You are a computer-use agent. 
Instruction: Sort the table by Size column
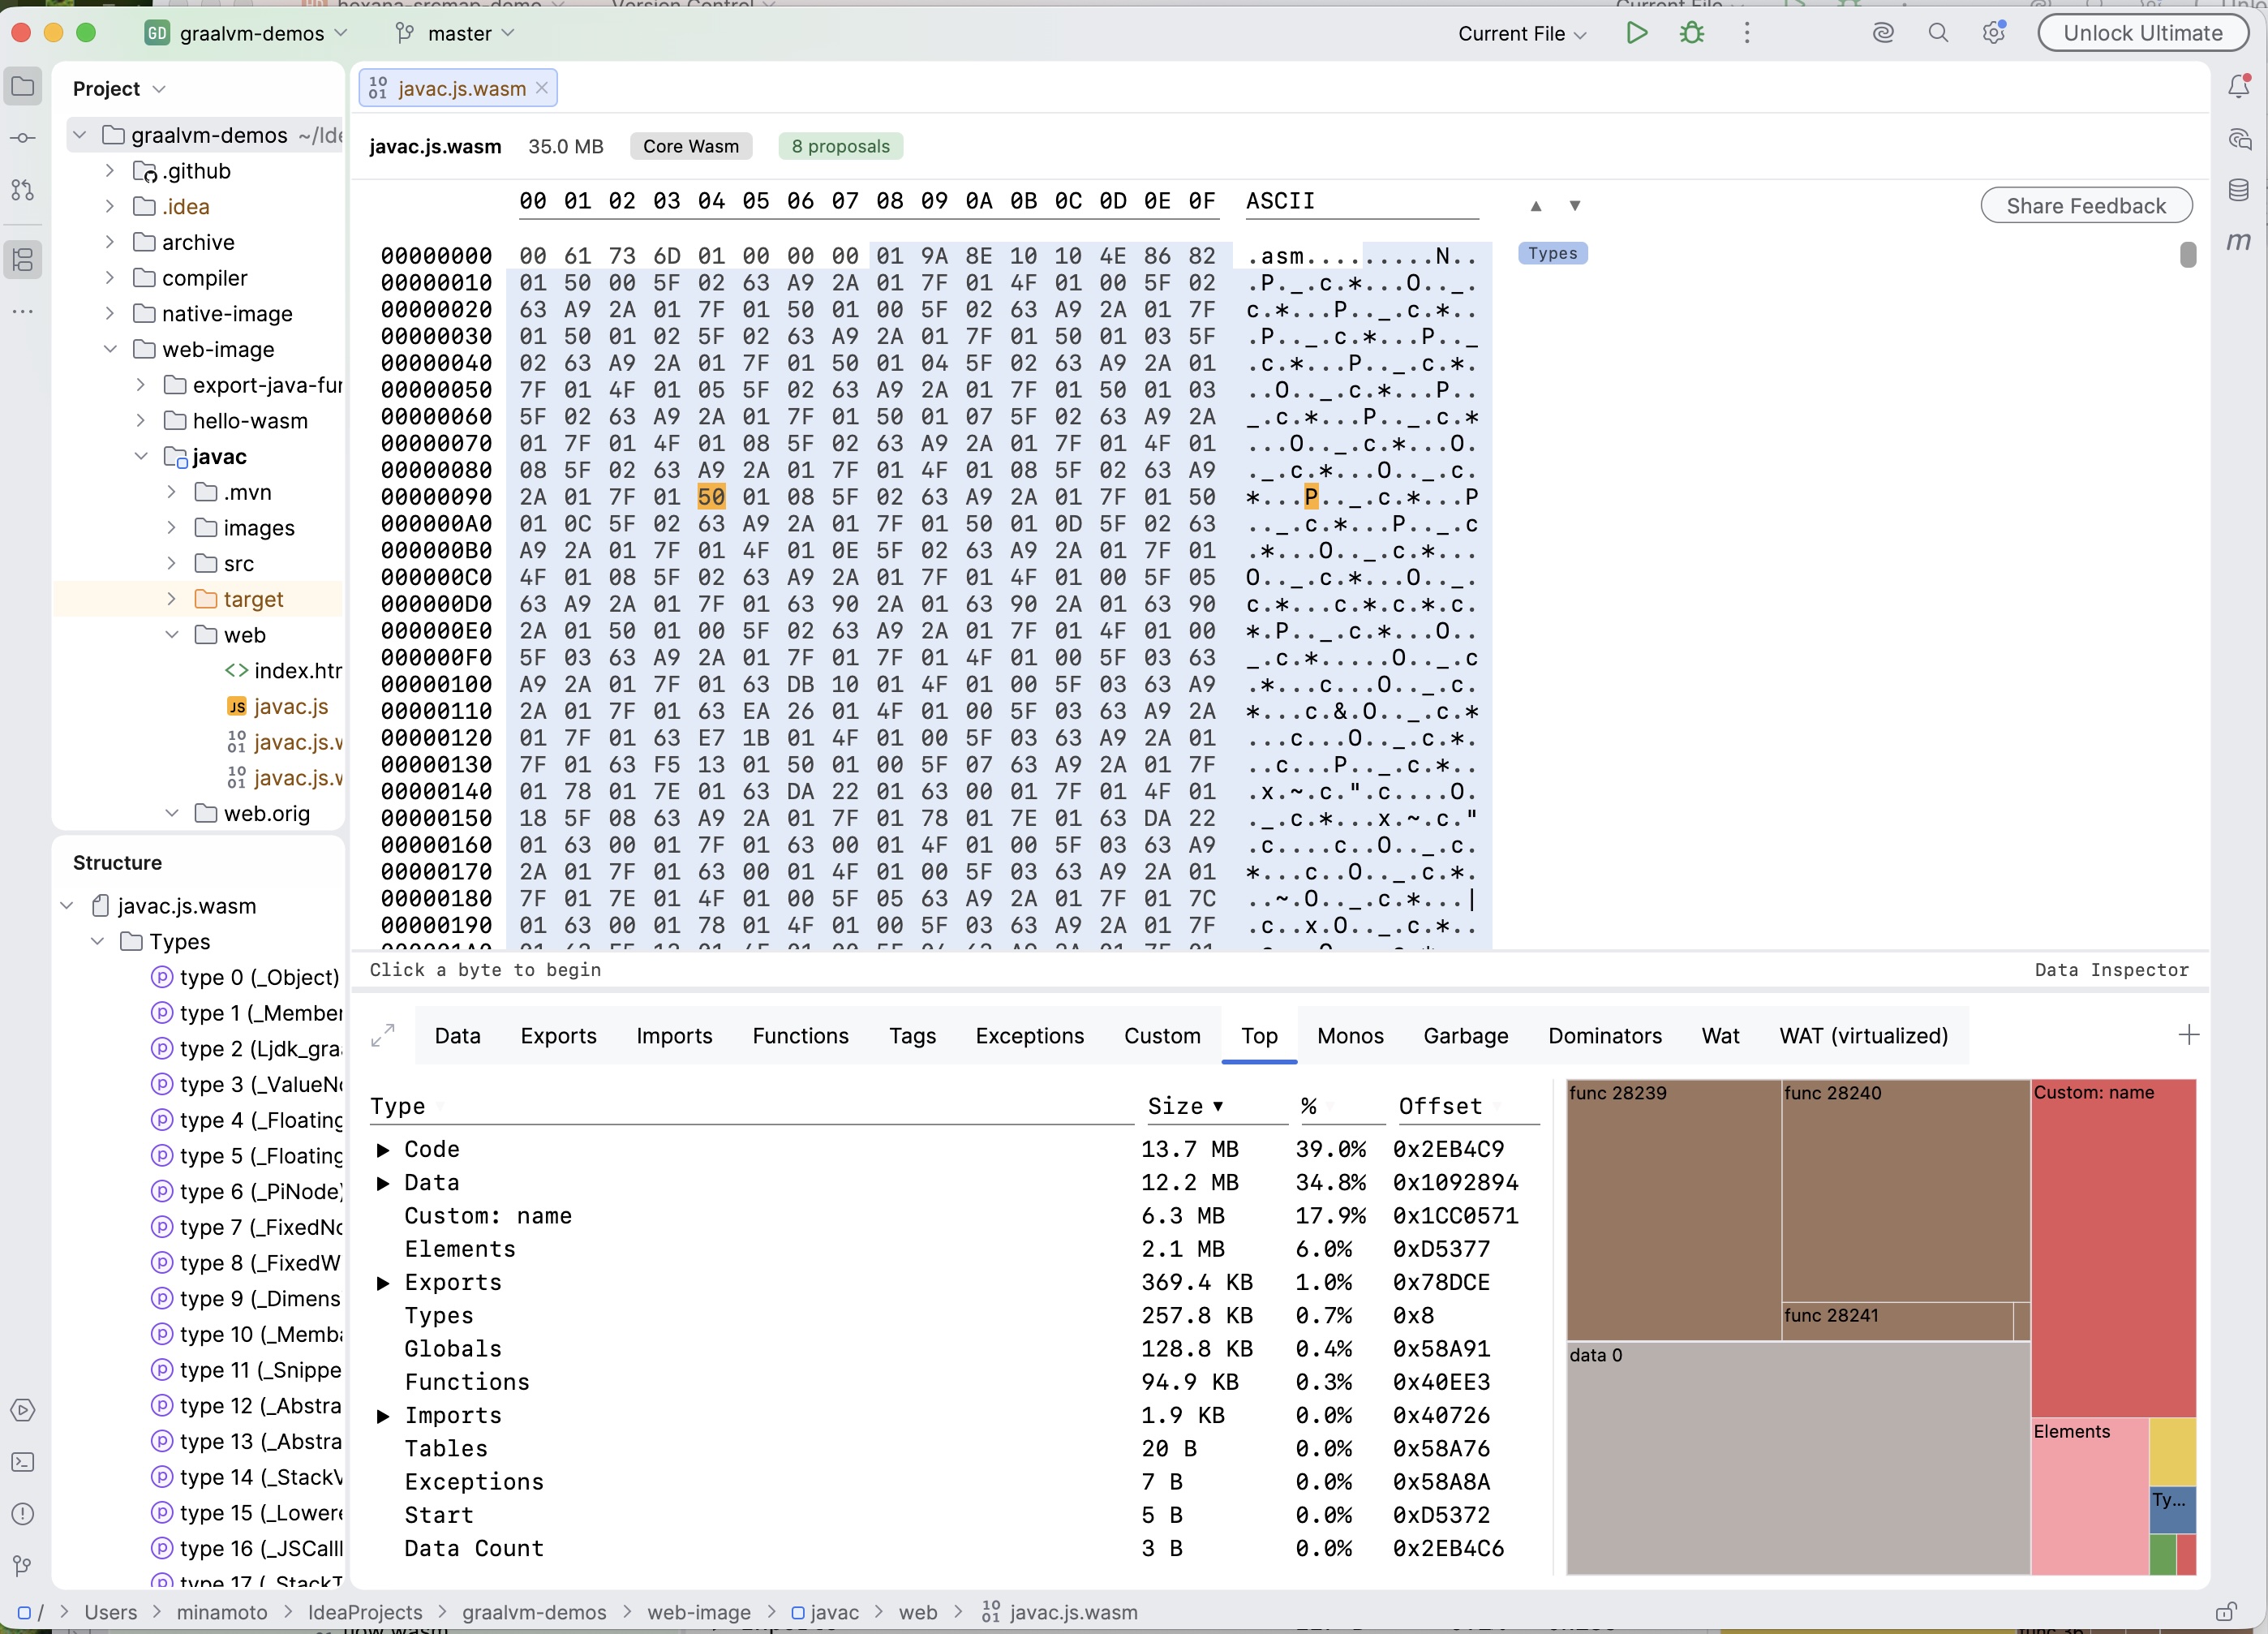coord(1185,1106)
